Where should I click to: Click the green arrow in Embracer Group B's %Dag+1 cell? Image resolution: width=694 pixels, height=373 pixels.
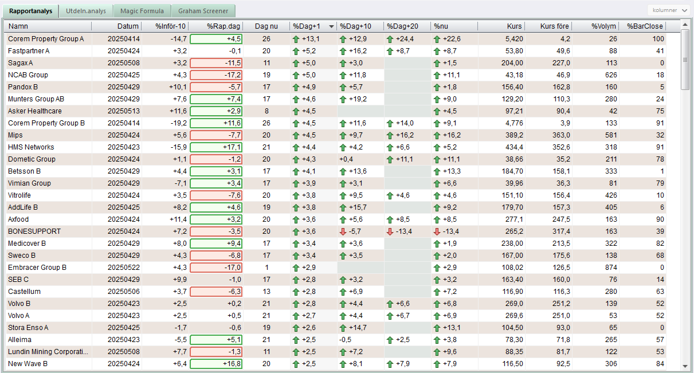click(x=296, y=268)
